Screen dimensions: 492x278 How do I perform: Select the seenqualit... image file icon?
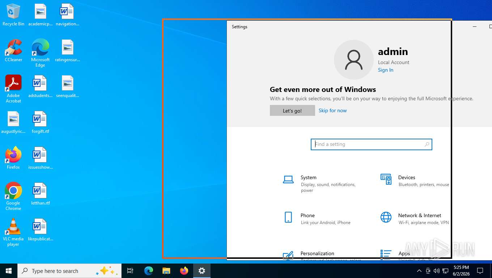click(x=67, y=87)
